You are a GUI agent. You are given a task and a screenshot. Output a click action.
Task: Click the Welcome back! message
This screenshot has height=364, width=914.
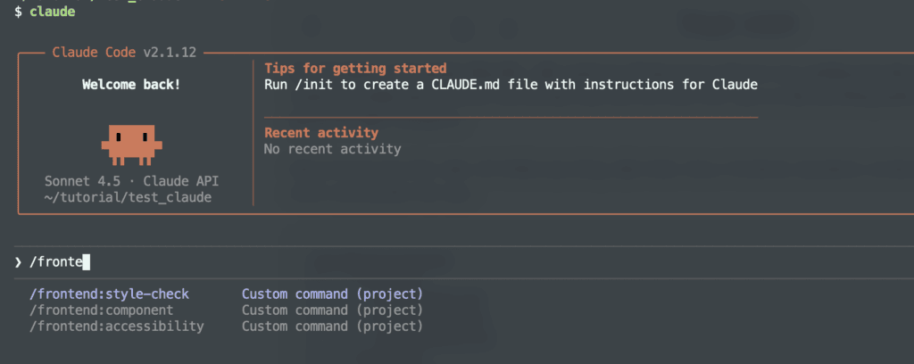[131, 85]
